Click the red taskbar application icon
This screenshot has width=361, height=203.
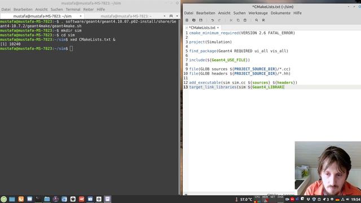81,199
